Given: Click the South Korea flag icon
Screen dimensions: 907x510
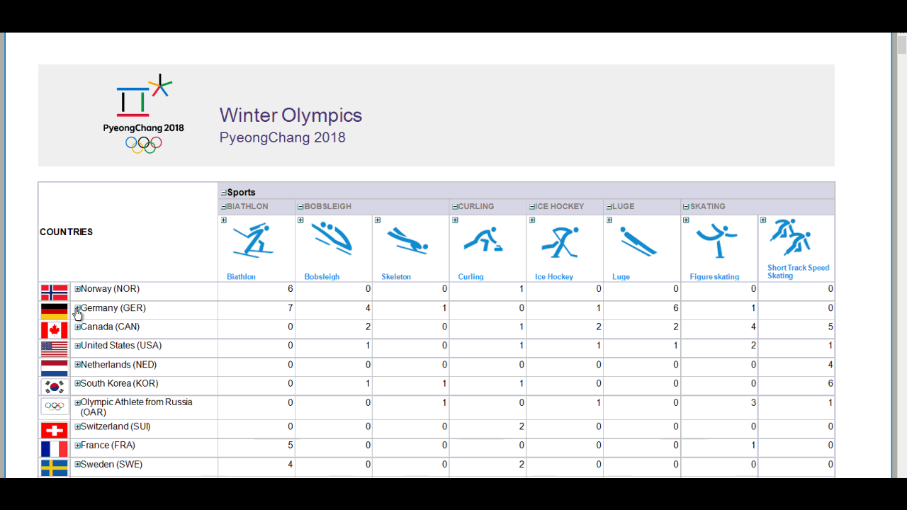Looking at the screenshot, I should (55, 387).
